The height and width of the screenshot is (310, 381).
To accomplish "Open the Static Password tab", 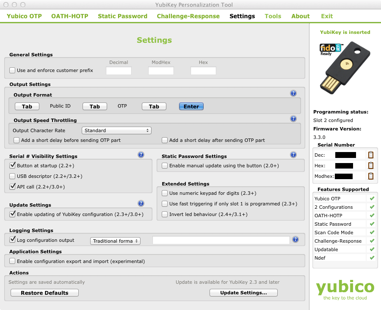I will [122, 16].
